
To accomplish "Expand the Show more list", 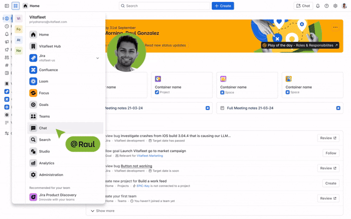I will [102, 211].
